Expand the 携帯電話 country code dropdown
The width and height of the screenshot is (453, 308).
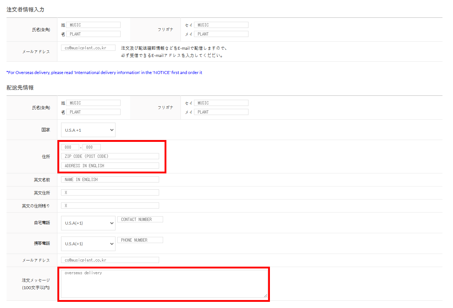[88, 244]
